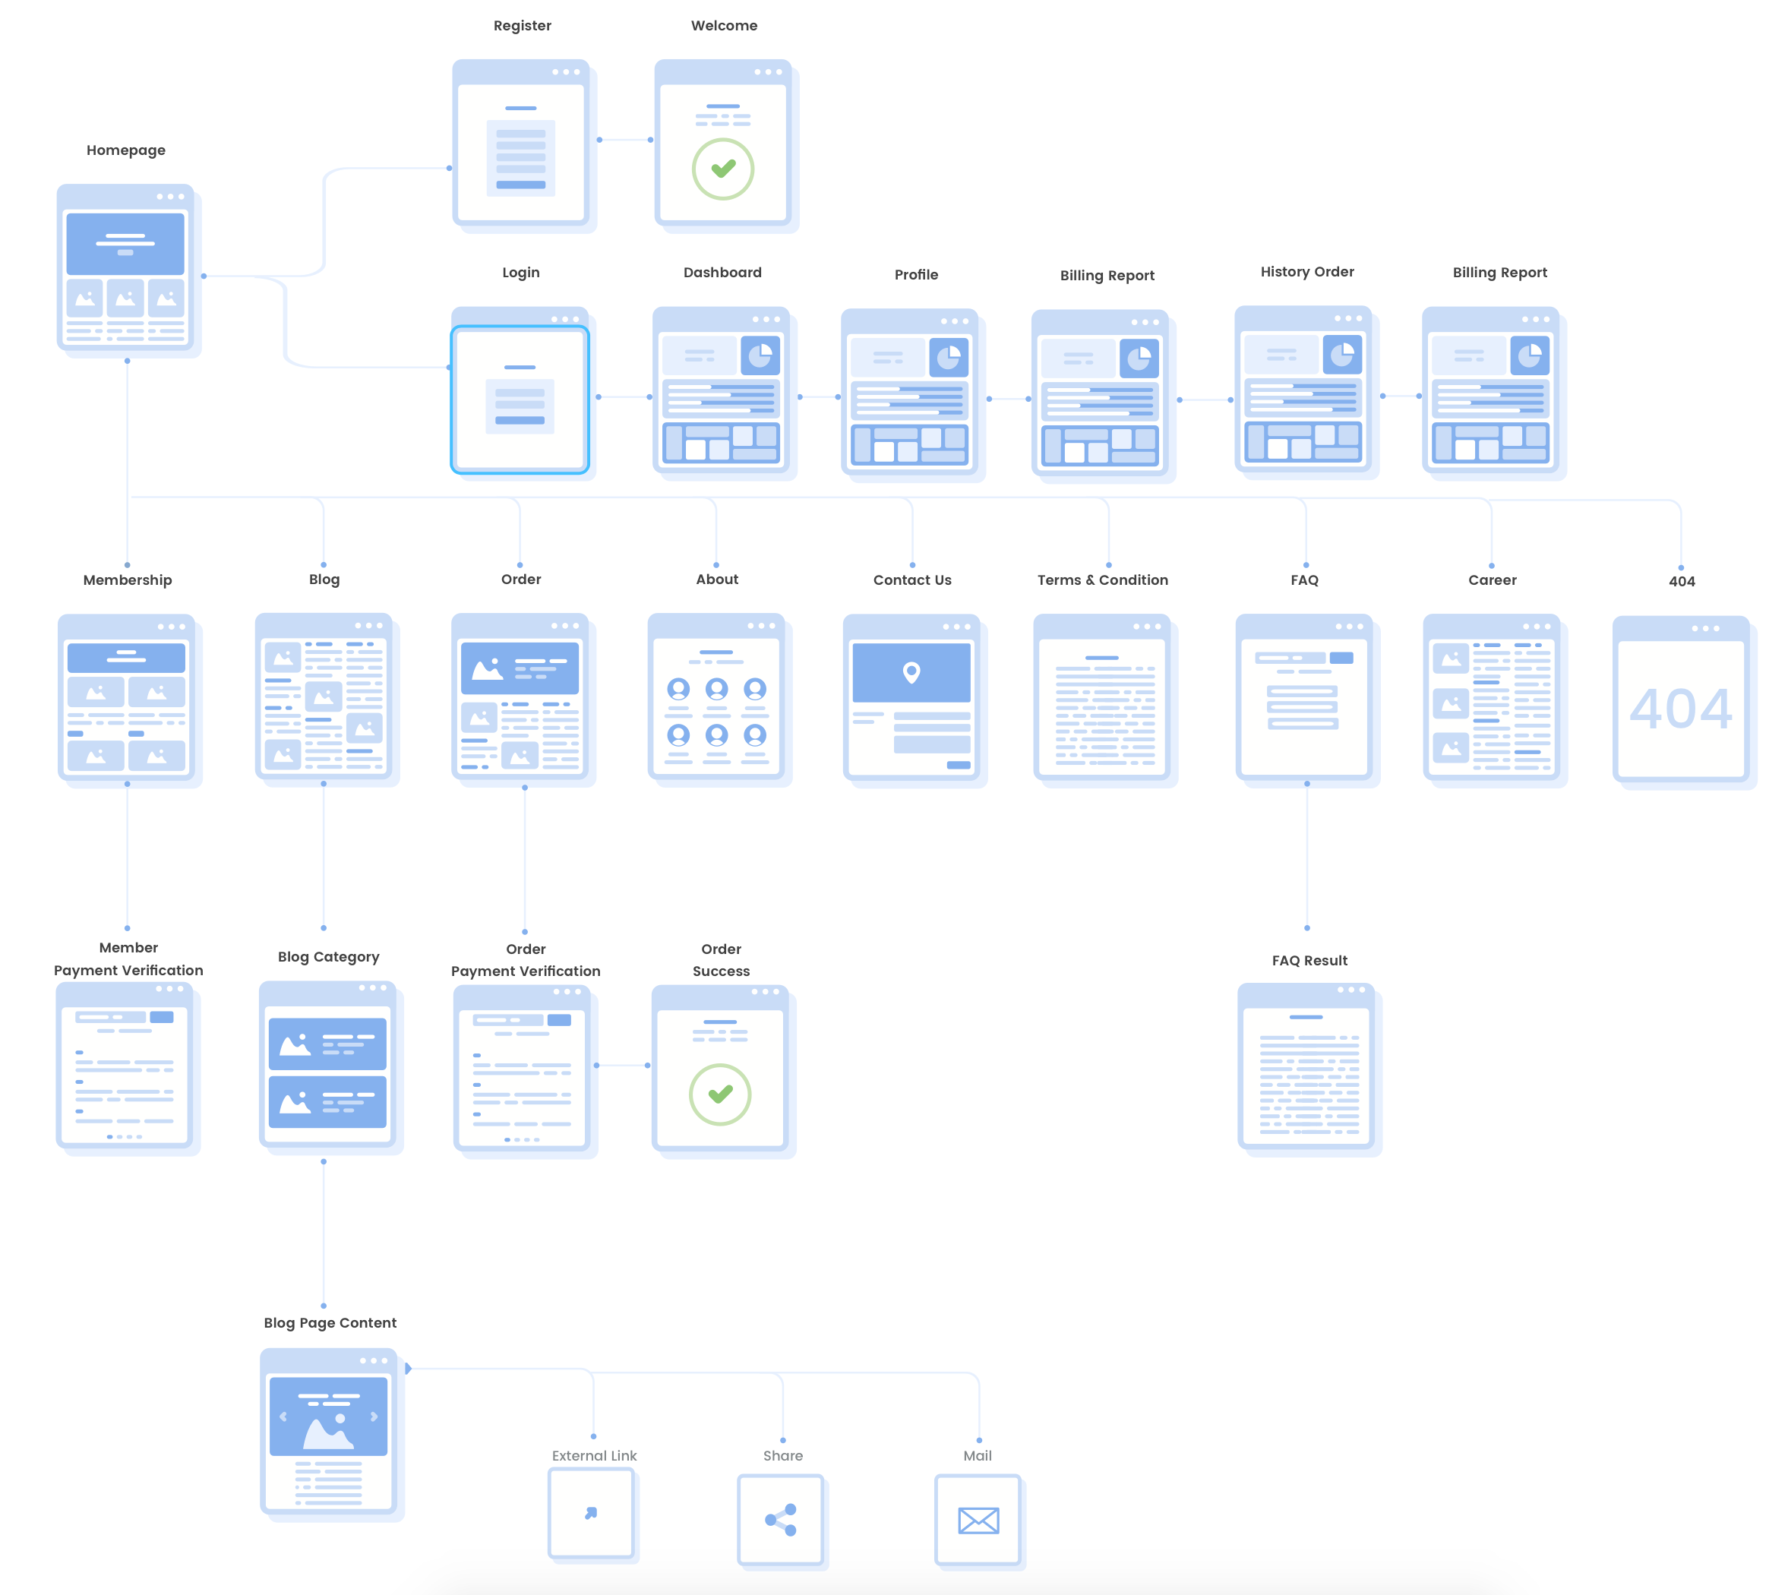Select the Order Payment Verification thumbnail
The height and width of the screenshot is (1595, 1788).
coord(522,1069)
